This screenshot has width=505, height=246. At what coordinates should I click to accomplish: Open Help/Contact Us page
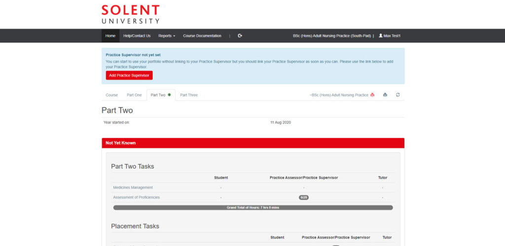[137, 35]
